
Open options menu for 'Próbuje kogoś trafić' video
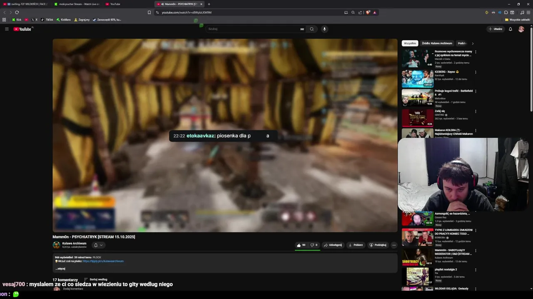[476, 91]
